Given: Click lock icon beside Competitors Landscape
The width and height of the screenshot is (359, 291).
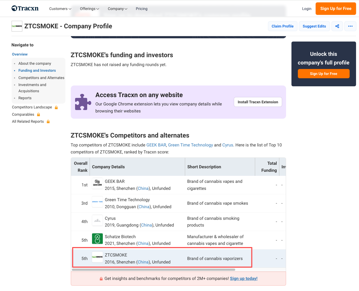Looking at the screenshot, I should (x=56, y=107).
